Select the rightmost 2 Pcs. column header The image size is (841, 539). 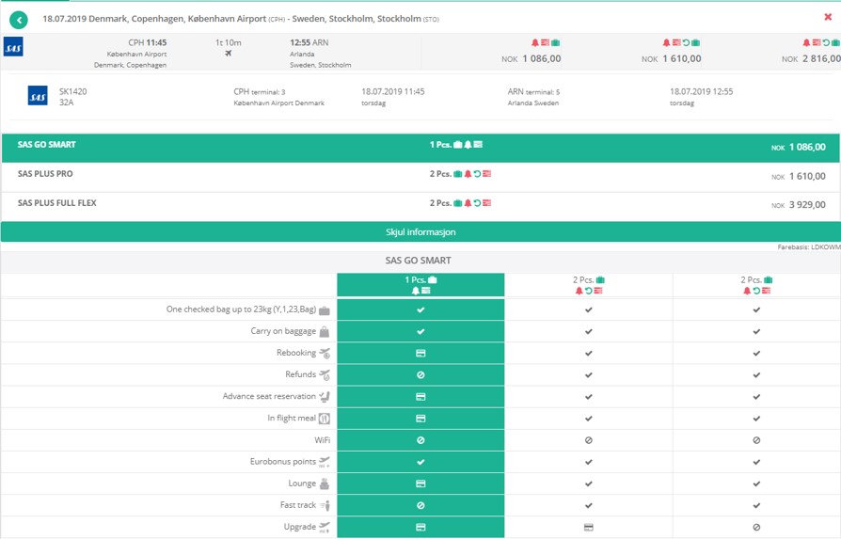pyautogui.click(x=756, y=285)
